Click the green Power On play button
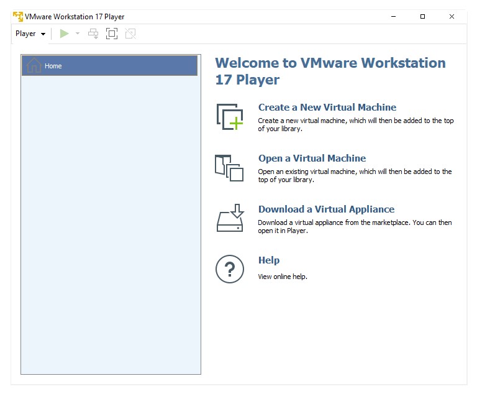Viewport: 477px width, 394px height. (x=64, y=34)
